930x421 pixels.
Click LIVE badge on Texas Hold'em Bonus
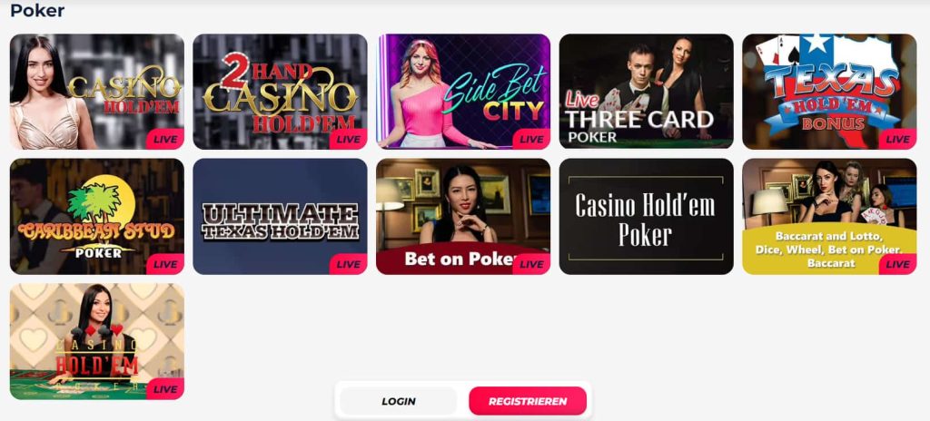click(x=897, y=140)
